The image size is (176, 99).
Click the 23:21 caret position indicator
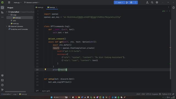pyautogui.click(x=138, y=94)
